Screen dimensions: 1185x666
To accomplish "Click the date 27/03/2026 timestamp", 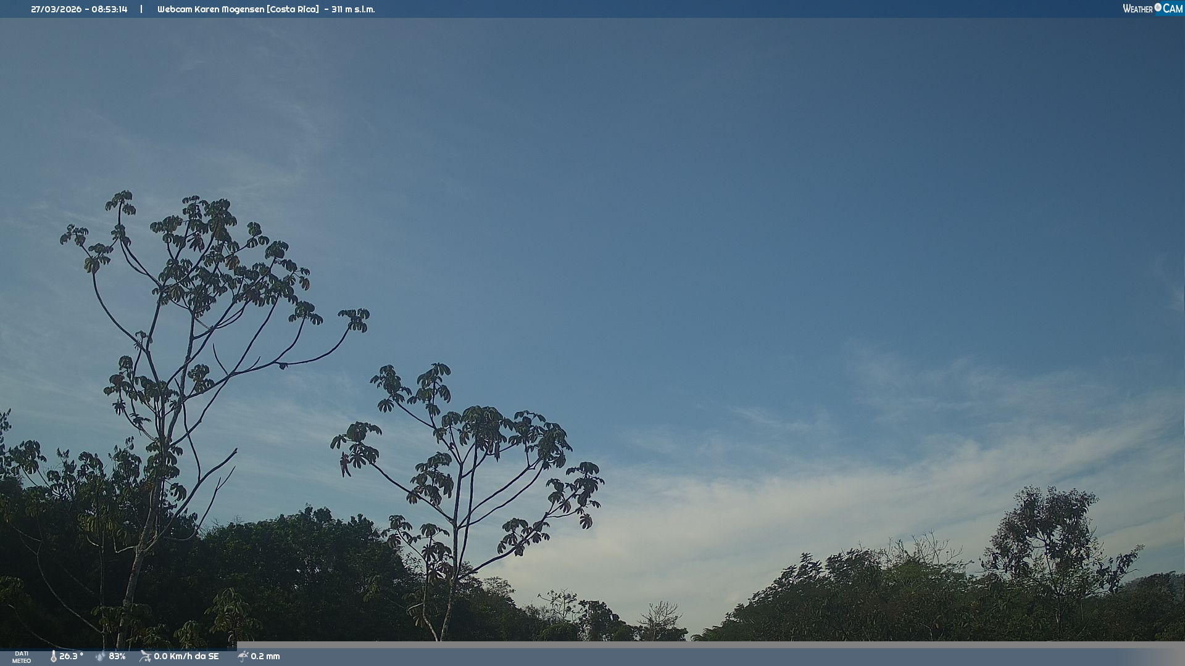I will [x=56, y=9].
